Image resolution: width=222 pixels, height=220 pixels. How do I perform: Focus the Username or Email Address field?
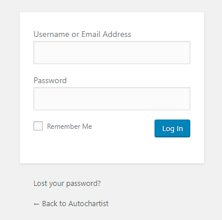tap(112, 53)
